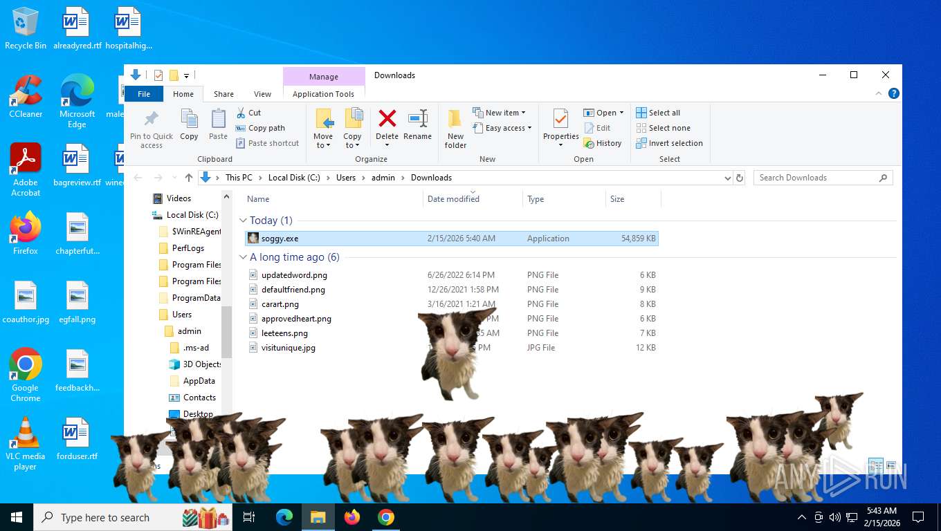Open Google Chrome from the taskbar
This screenshot has height=531, width=941.
[386, 517]
